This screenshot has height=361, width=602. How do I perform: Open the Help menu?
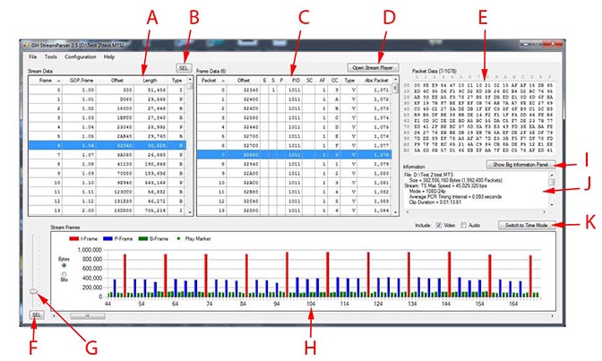(109, 56)
